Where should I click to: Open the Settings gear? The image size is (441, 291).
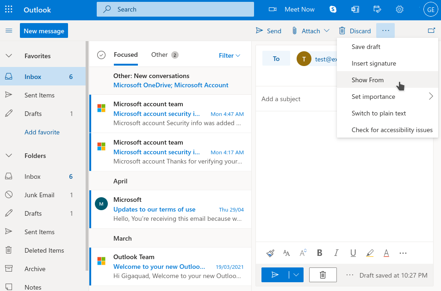[399, 9]
